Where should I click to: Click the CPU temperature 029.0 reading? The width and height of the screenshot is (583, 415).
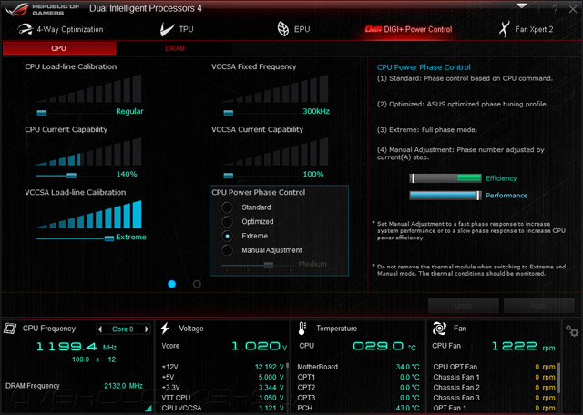pyautogui.click(x=384, y=346)
